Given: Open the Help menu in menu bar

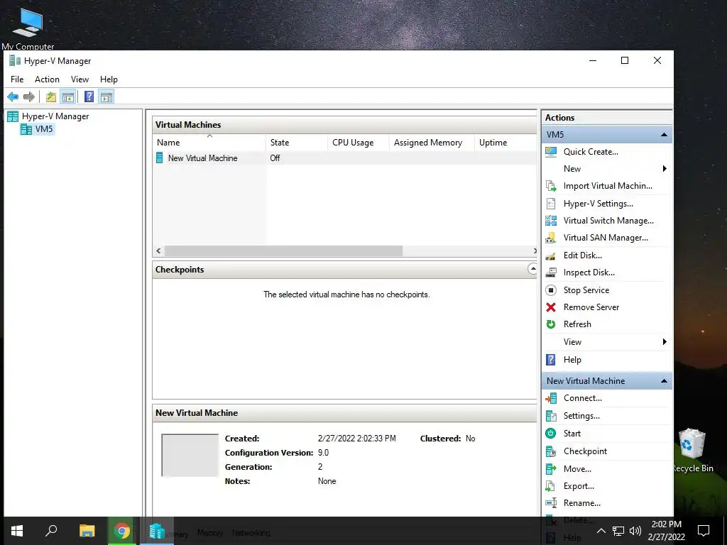Looking at the screenshot, I should pos(109,79).
